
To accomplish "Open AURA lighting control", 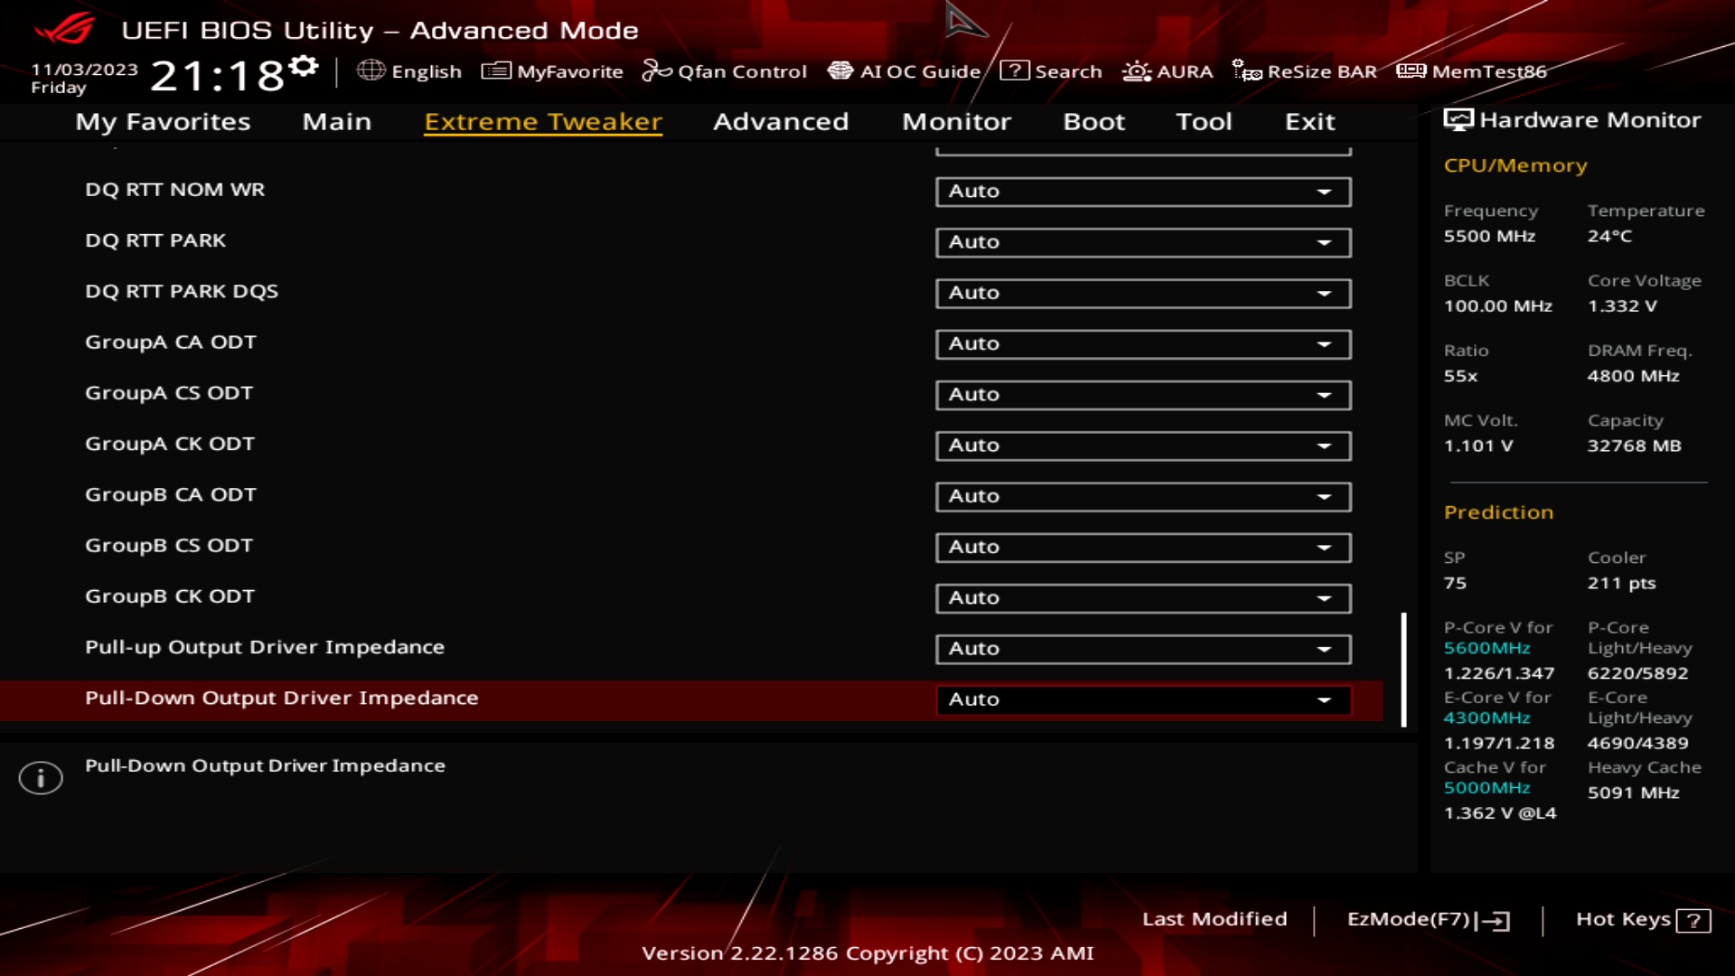I will [1167, 71].
